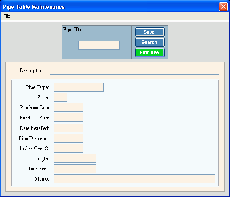Viewport: 230px width, 197px height.
Task: Click the Search button
Action: [150, 42]
